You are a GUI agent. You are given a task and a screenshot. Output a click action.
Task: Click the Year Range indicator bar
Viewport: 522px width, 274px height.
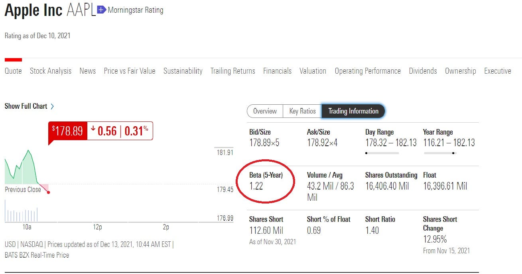[x=439, y=153]
